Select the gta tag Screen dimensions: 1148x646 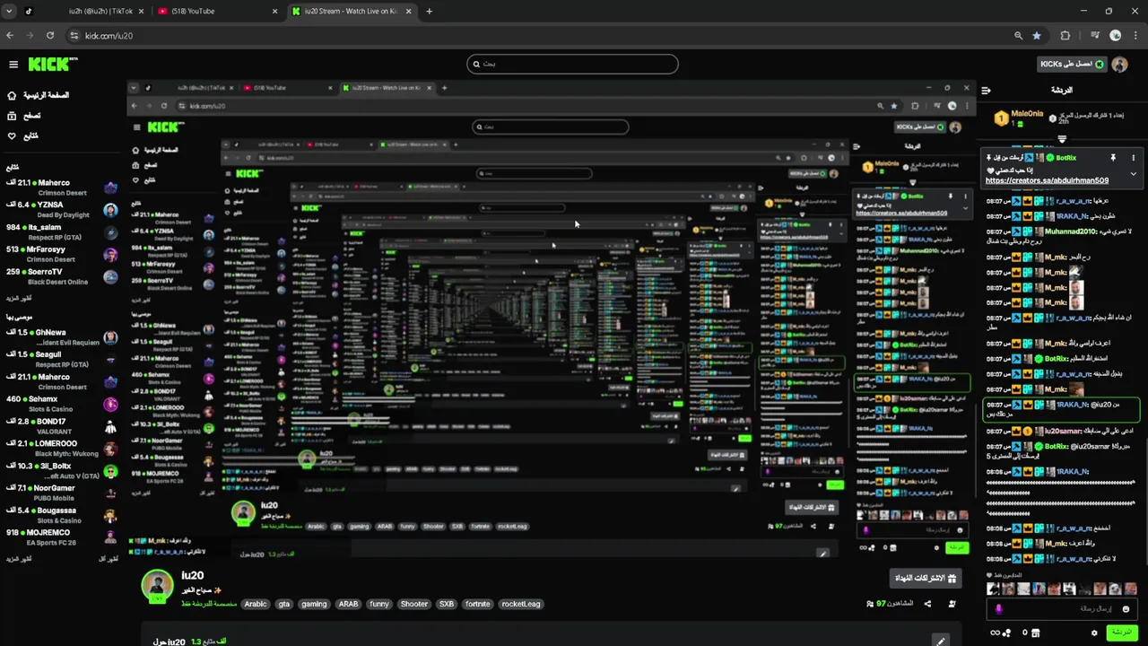(284, 604)
